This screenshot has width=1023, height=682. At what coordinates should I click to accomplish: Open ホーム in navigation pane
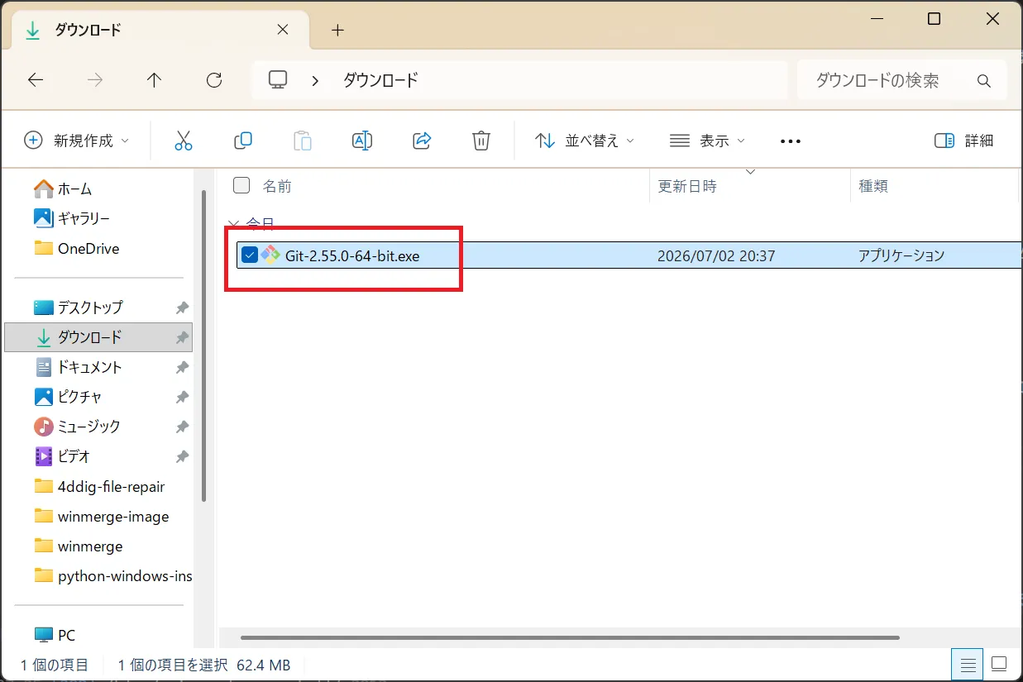pyautogui.click(x=74, y=189)
